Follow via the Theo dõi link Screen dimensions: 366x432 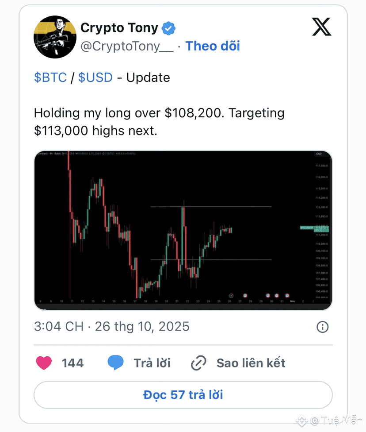pyautogui.click(x=213, y=46)
